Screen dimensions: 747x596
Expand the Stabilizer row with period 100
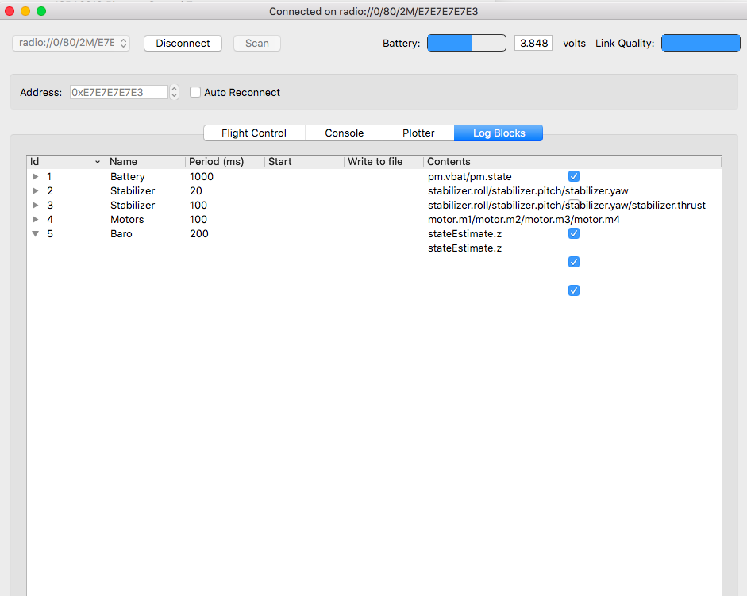(x=35, y=206)
